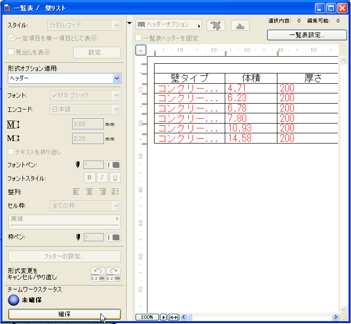The height and width of the screenshot is (324, 351).
Task: Click the 6.78 volume cell
Action: click(x=251, y=108)
